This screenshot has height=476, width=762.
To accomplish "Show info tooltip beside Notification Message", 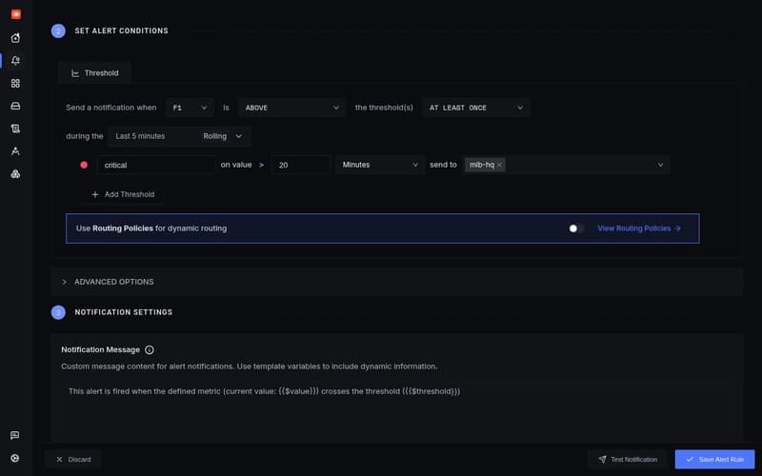I will 150,349.
